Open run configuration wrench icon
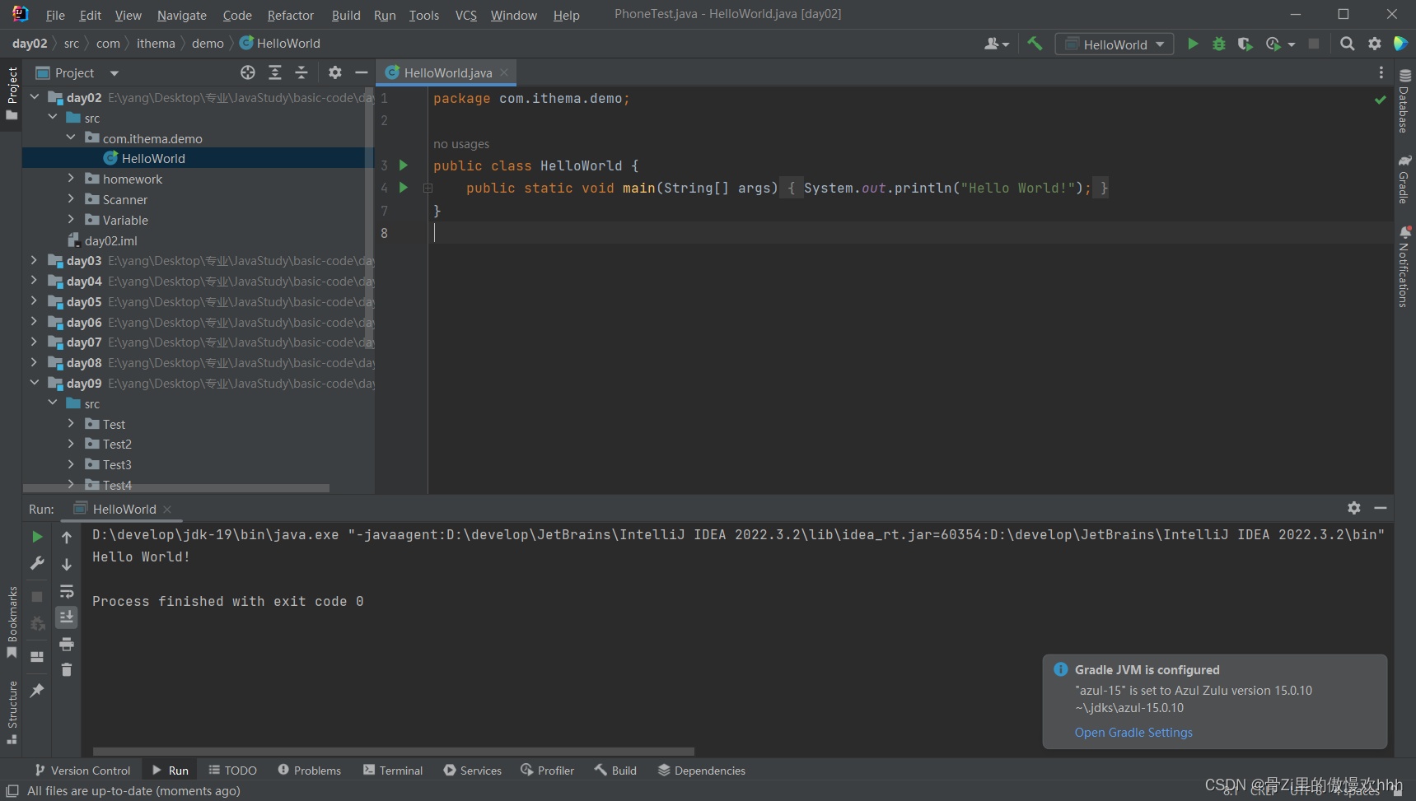1416x801 pixels. click(37, 563)
